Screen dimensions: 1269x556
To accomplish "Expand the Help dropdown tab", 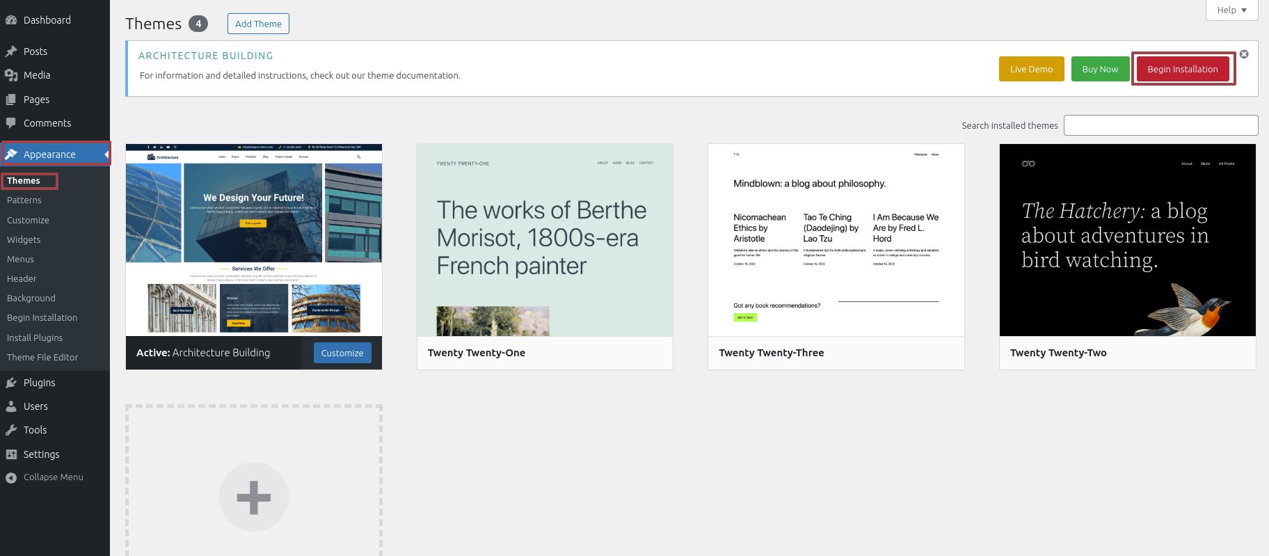I will [1232, 10].
